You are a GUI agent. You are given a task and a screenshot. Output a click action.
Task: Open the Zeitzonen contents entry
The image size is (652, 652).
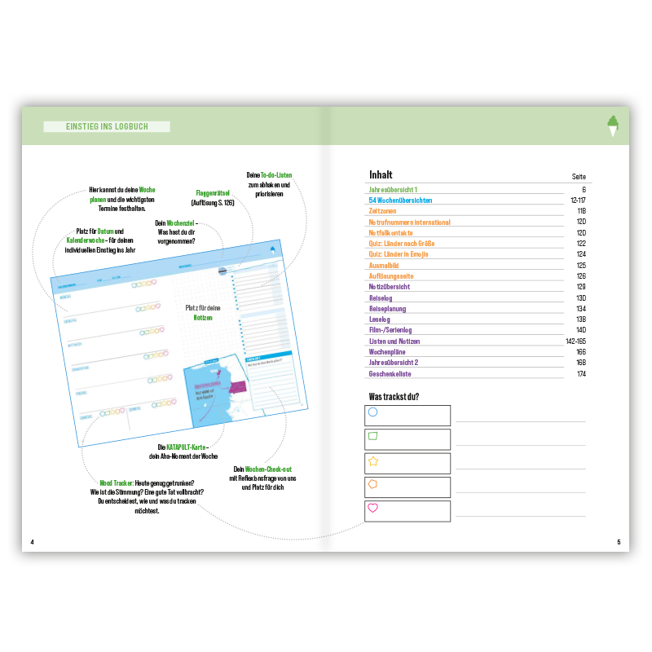click(382, 211)
